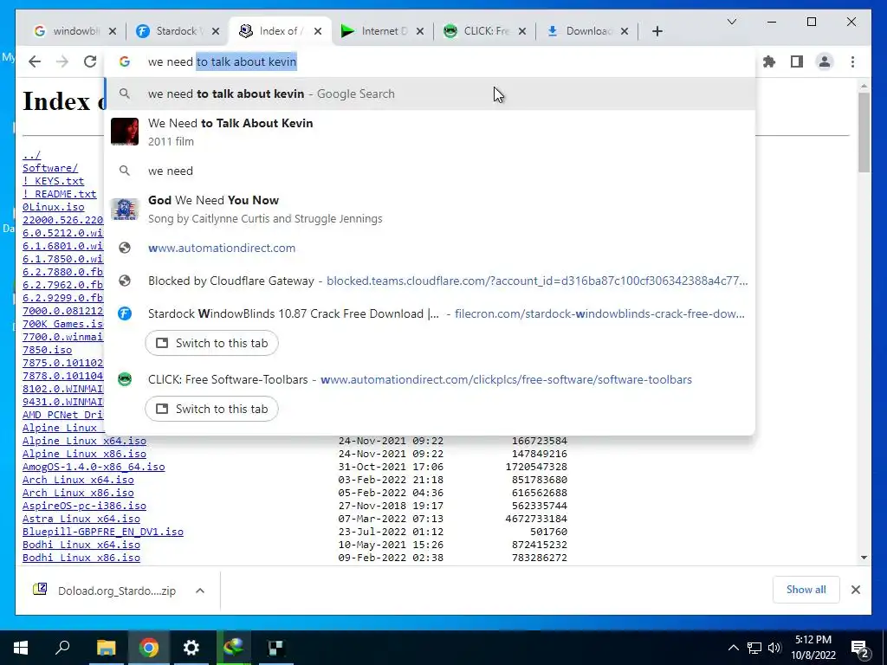Switch to this tab under CLICK Free Software

coord(211,409)
